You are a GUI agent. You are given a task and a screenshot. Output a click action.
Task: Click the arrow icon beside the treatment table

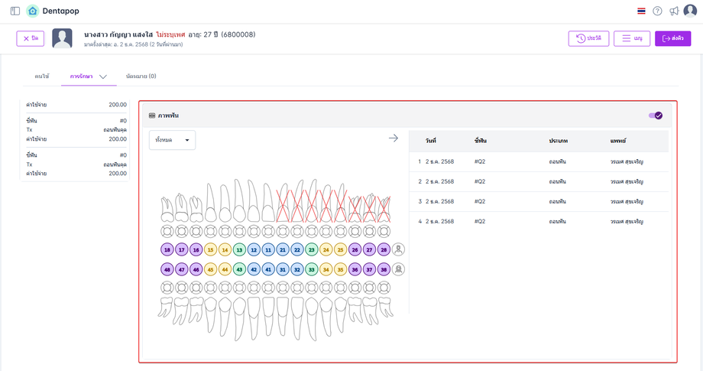click(394, 138)
